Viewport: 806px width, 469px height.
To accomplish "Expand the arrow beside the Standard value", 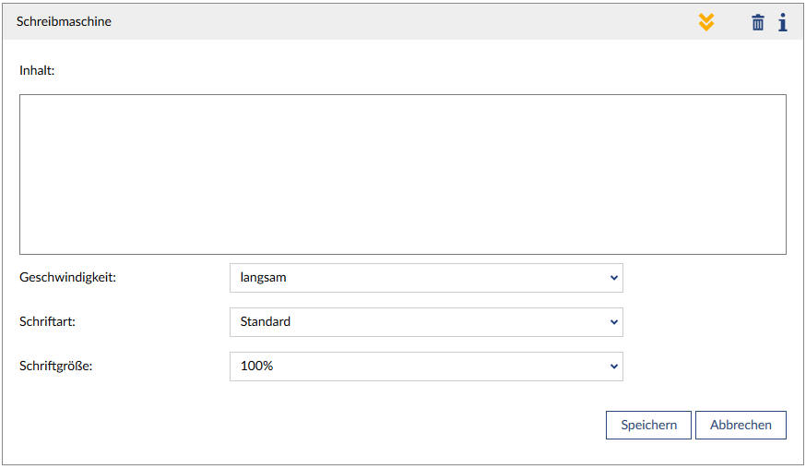I will (614, 322).
